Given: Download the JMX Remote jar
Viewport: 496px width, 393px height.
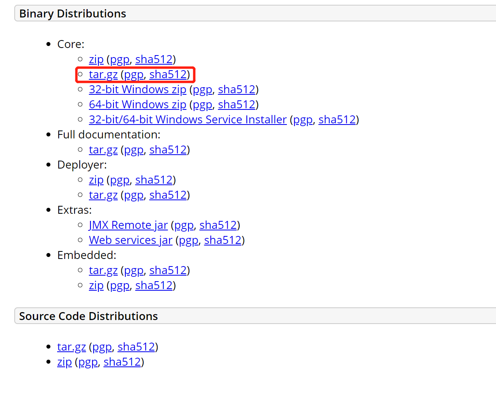Looking at the screenshot, I should (x=128, y=225).
